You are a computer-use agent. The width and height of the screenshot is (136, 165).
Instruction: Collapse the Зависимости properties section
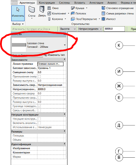[x=64, y=59]
